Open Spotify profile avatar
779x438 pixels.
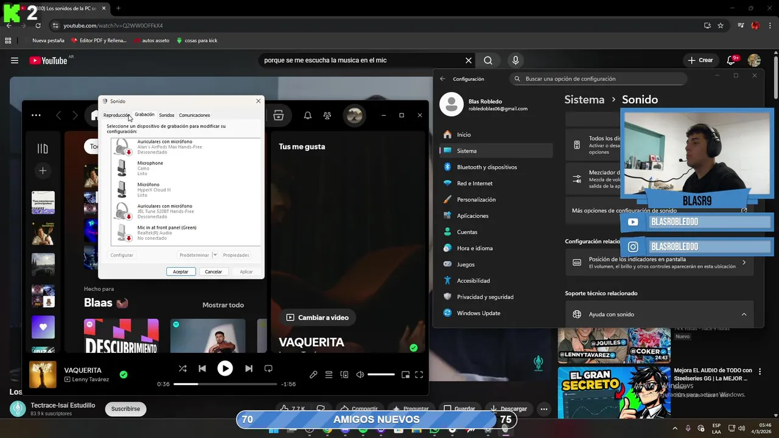click(354, 115)
